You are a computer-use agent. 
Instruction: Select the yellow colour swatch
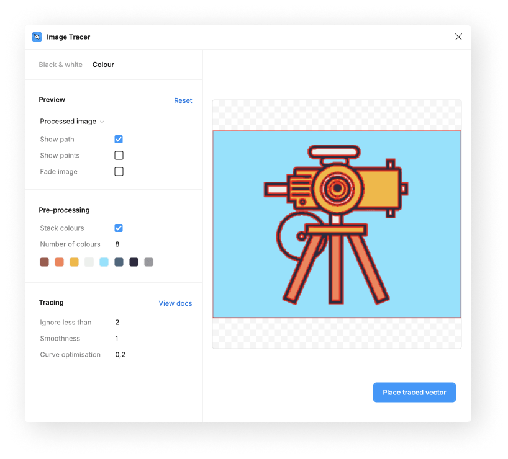click(x=74, y=262)
